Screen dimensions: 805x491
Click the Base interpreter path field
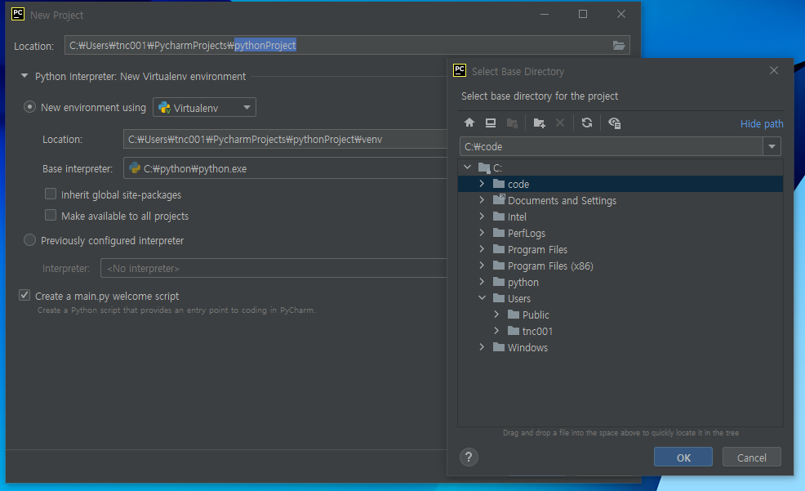tap(286, 168)
